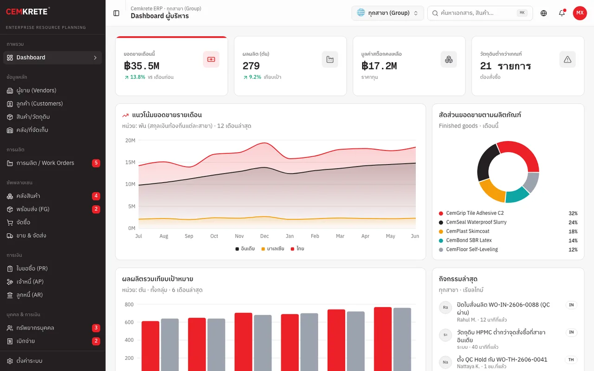
Task: Click the monthly sales banknote icon
Action: [x=211, y=59]
